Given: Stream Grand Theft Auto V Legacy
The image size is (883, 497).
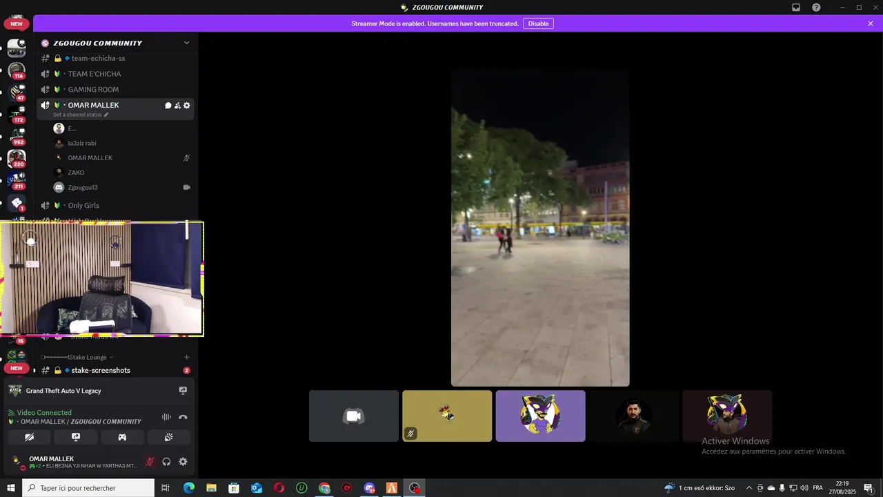Looking at the screenshot, I should click(x=183, y=391).
